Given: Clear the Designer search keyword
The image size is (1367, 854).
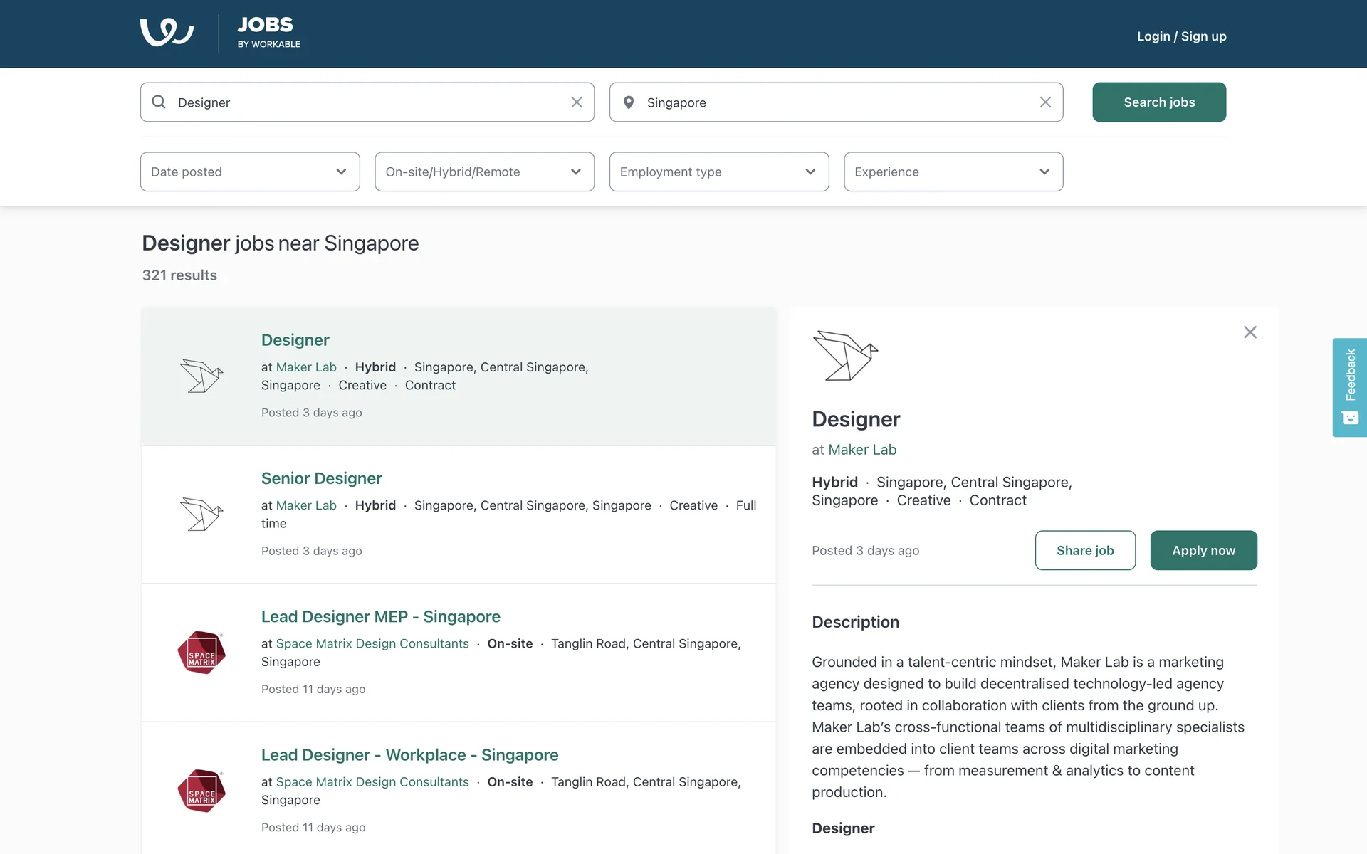Looking at the screenshot, I should [x=577, y=102].
